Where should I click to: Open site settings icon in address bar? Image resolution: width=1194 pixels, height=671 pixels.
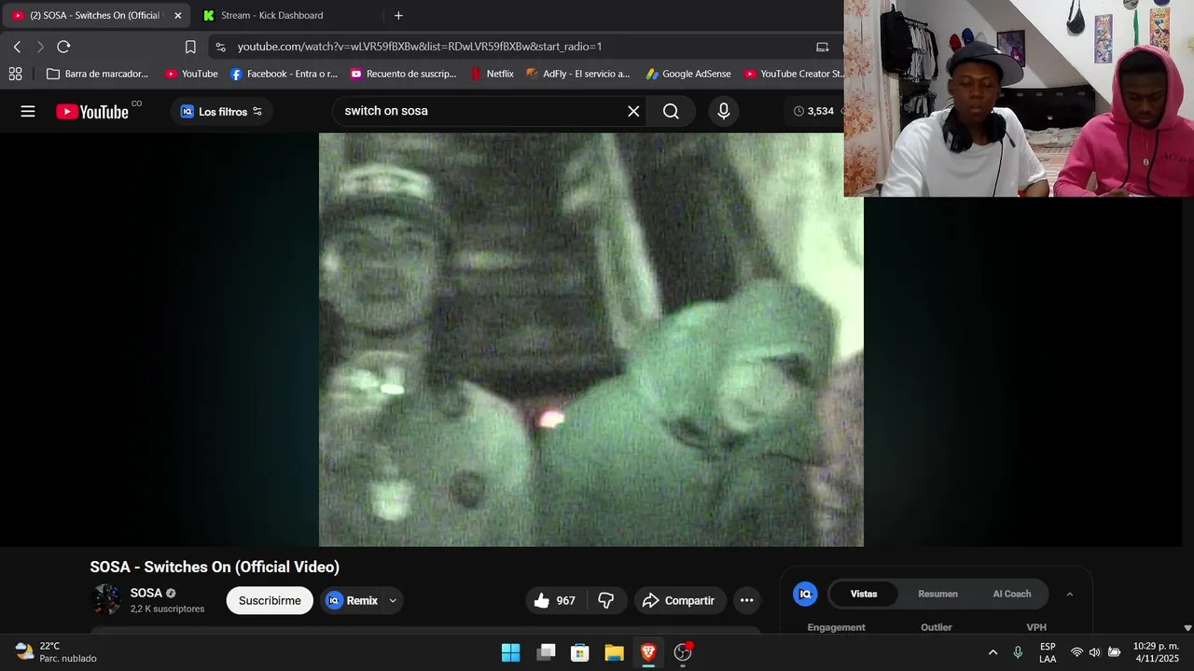coord(219,47)
